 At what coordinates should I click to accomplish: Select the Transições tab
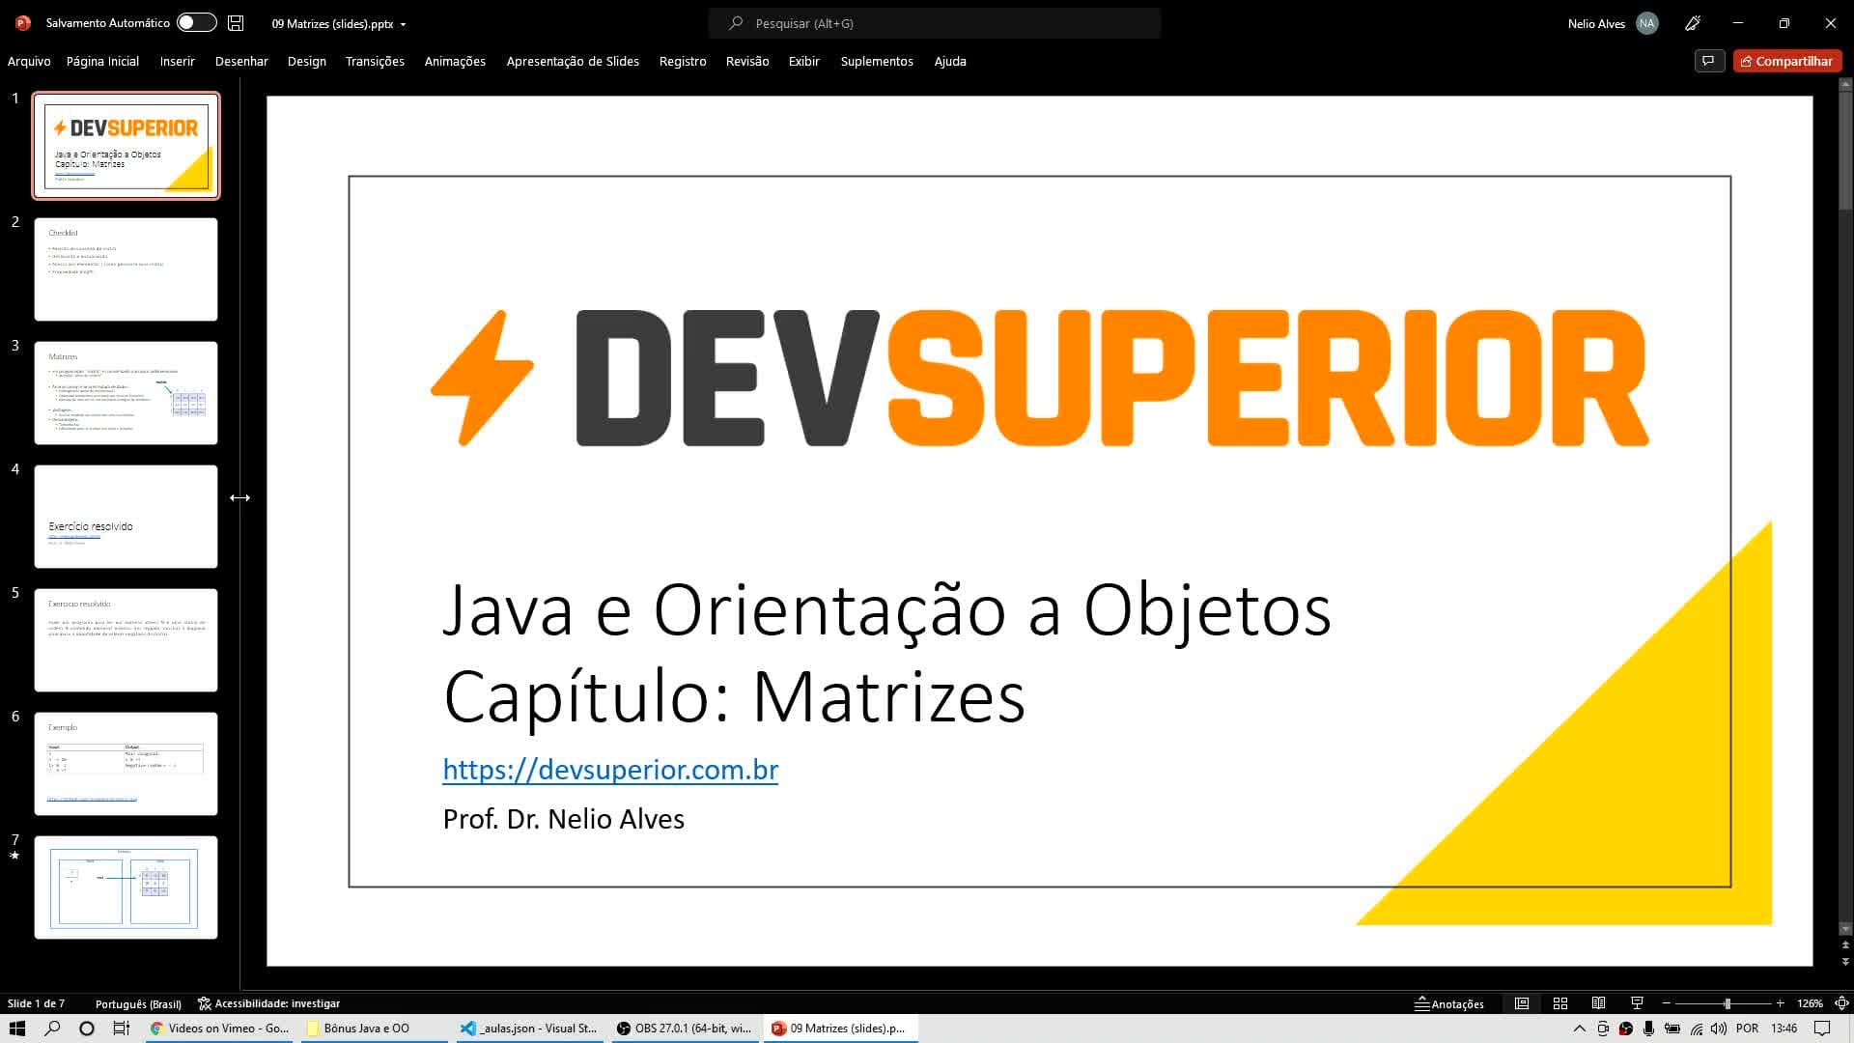(x=375, y=61)
